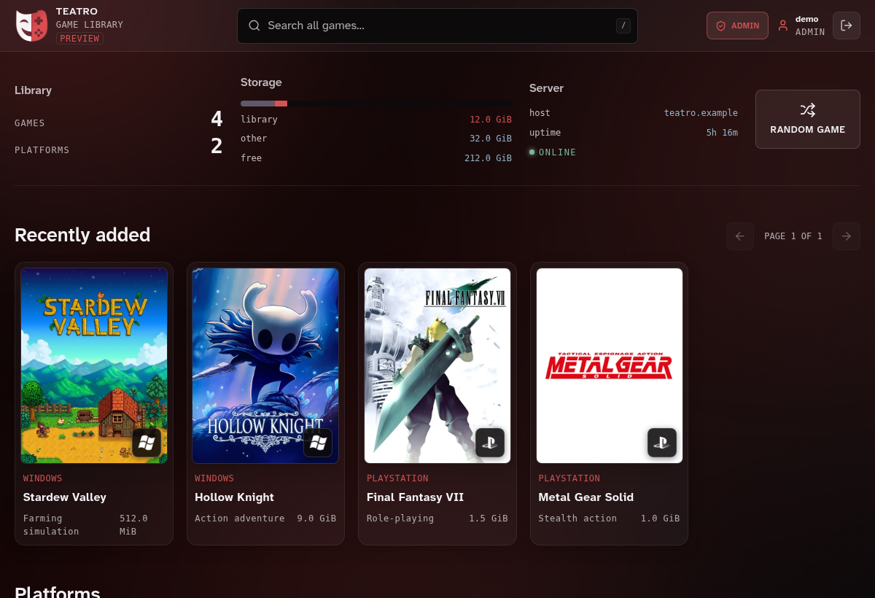Viewport: 875px width, 598px height.
Task: Go to the next page arrow
Action: point(847,236)
